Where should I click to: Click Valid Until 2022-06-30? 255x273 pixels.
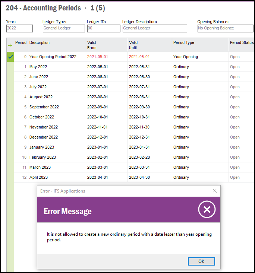(x=139, y=77)
